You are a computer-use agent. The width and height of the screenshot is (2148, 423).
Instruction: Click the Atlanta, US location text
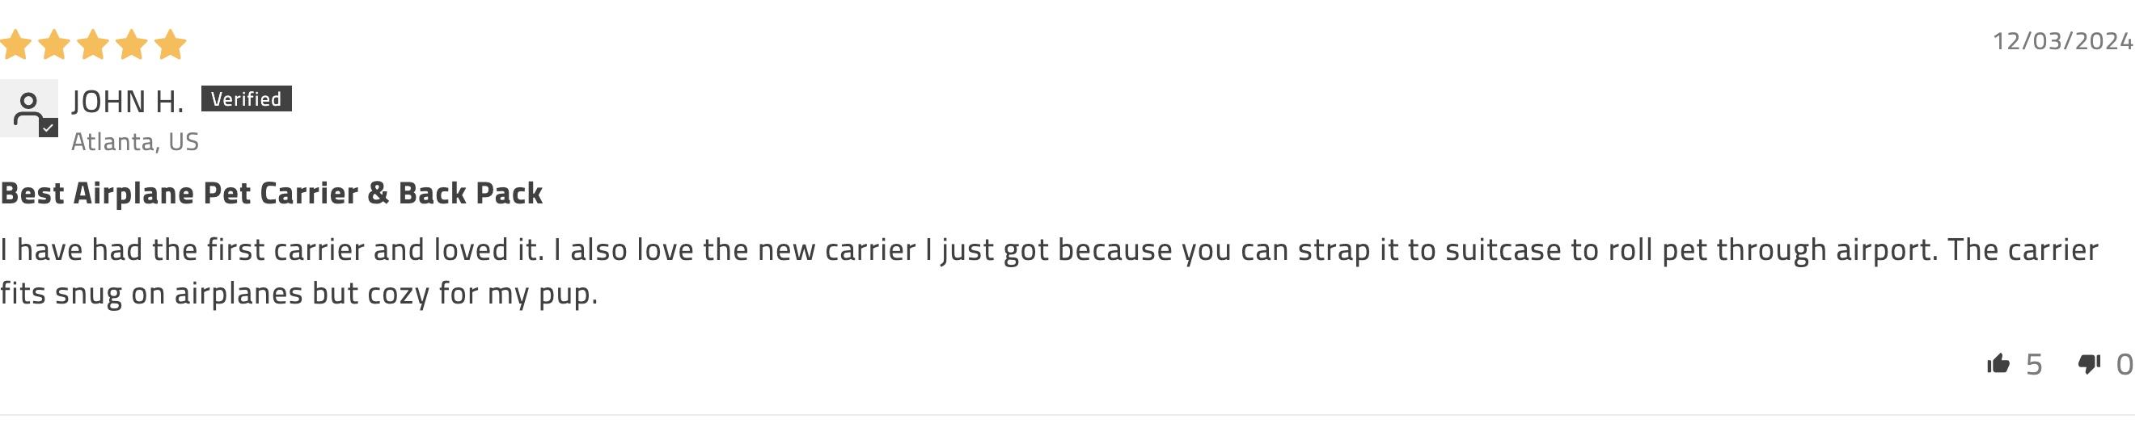tap(135, 141)
